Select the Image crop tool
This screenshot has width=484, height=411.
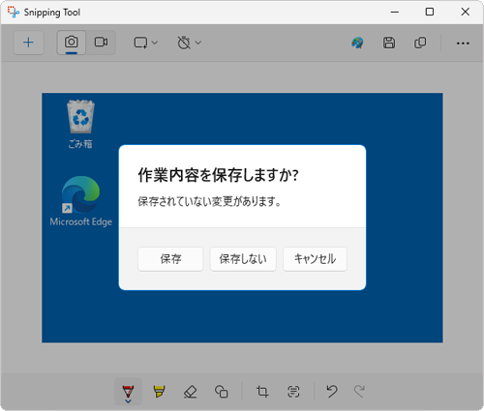pyautogui.click(x=262, y=392)
